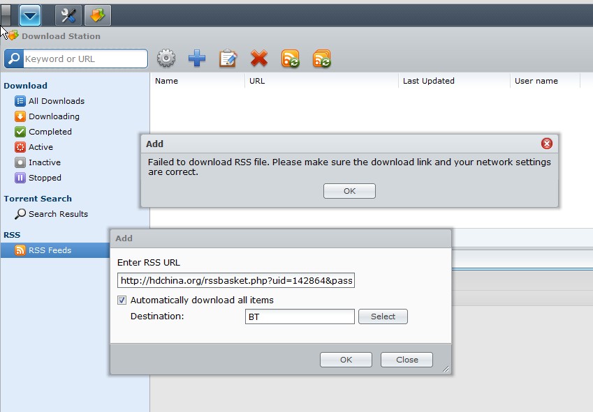This screenshot has width=593, height=412.
Task: Close the error dialog with red X
Action: click(547, 144)
